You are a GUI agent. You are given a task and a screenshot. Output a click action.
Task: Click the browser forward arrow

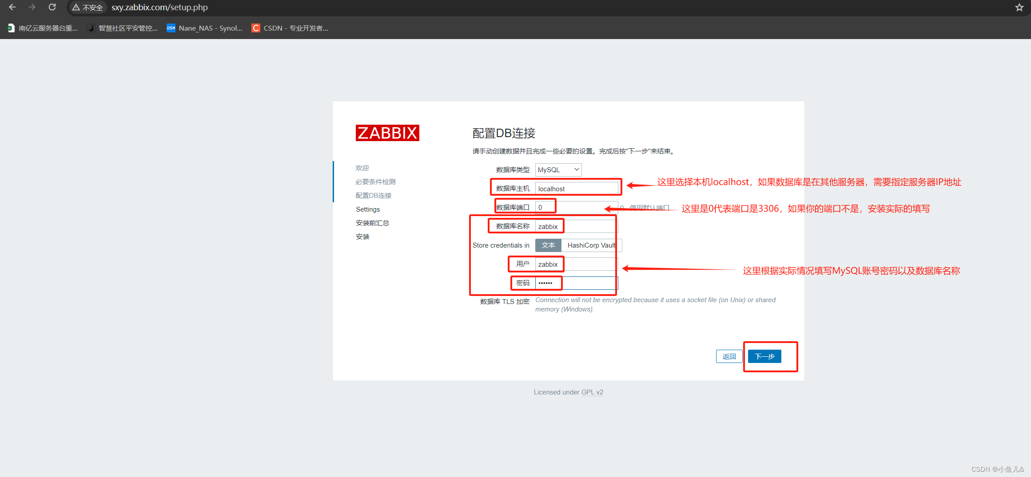(32, 7)
